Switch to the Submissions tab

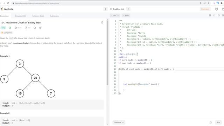55,16
